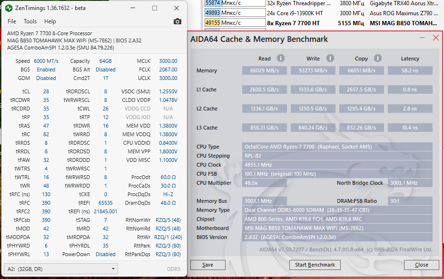
Task: Click the FCLK value 2067.00
Action: click(168, 70)
